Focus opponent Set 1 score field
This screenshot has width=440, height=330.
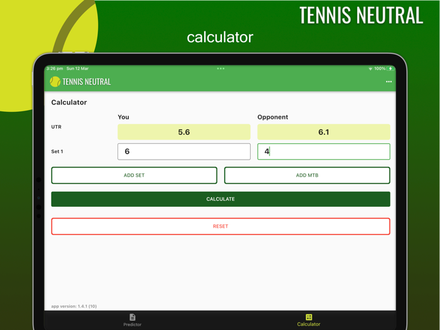(x=324, y=151)
